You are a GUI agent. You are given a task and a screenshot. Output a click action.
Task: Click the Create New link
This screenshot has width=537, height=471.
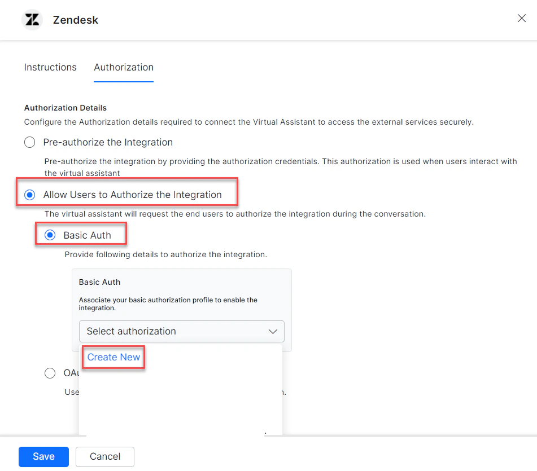click(x=113, y=357)
